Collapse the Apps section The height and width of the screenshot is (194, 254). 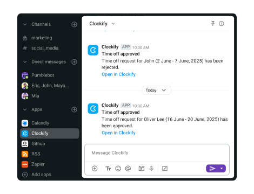point(25,109)
